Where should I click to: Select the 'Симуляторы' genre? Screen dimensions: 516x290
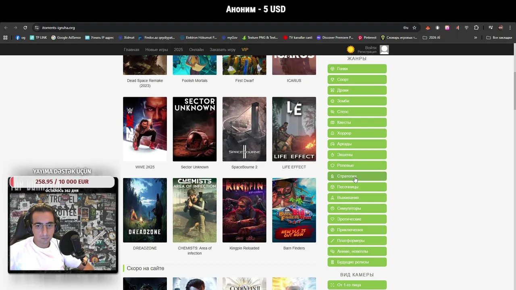(357, 208)
